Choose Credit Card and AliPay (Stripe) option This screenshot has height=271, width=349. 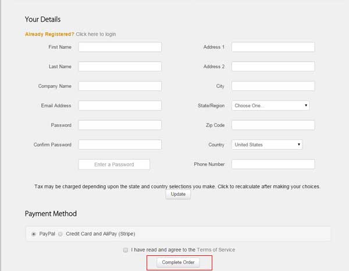coord(60,234)
